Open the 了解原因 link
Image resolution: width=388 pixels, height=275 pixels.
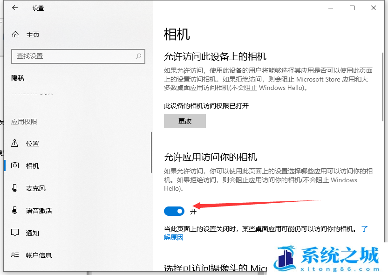point(174,237)
